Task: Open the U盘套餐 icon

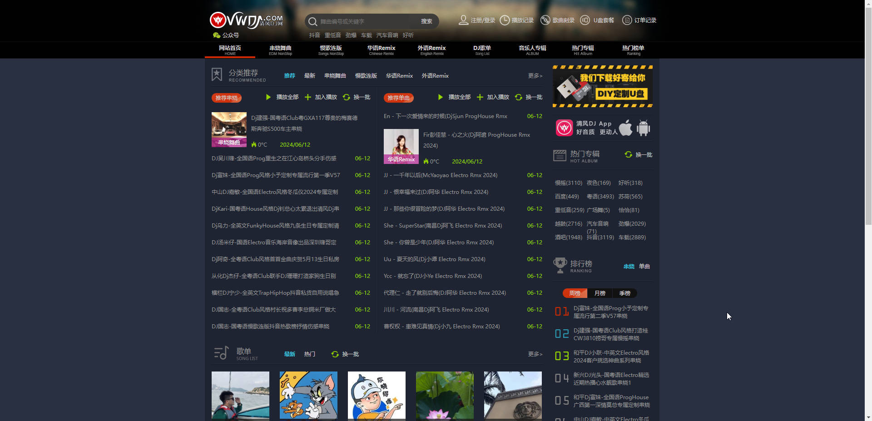Action: point(585,20)
